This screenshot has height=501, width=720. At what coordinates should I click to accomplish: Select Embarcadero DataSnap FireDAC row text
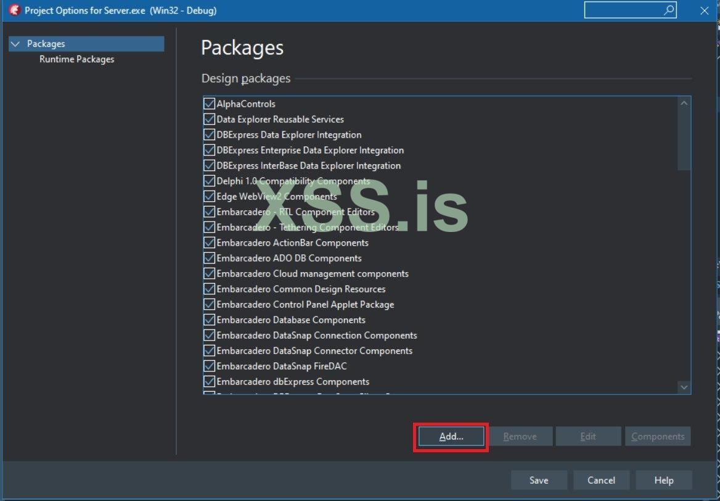click(x=282, y=366)
